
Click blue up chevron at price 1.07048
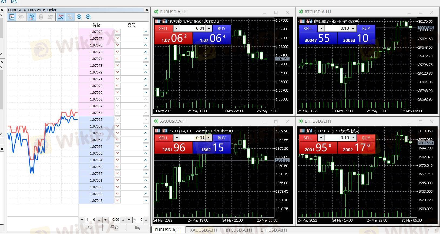point(146,200)
